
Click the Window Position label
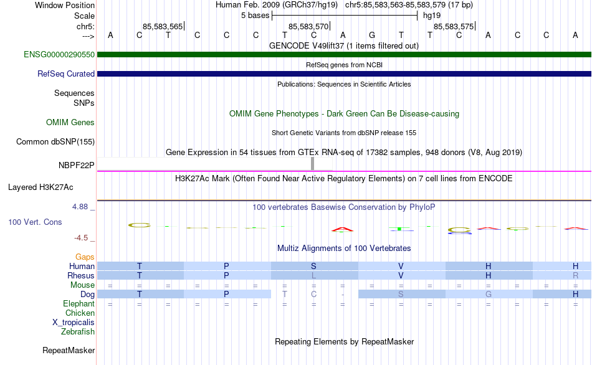65,5
